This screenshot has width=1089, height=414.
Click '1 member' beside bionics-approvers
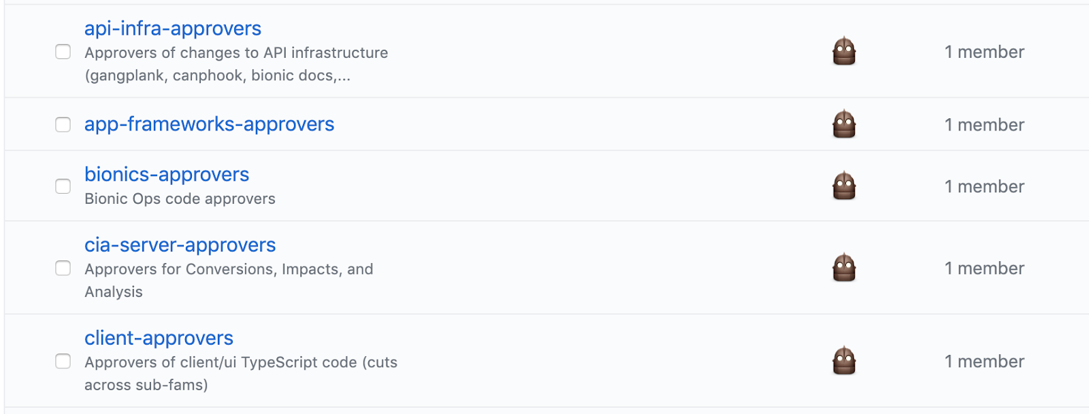984,186
